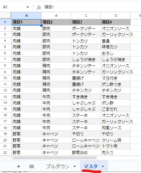Image resolution: width=141 pixels, height=173 pixels.
Task: Select column C header
Action: pyautogui.click(x=86, y=16)
